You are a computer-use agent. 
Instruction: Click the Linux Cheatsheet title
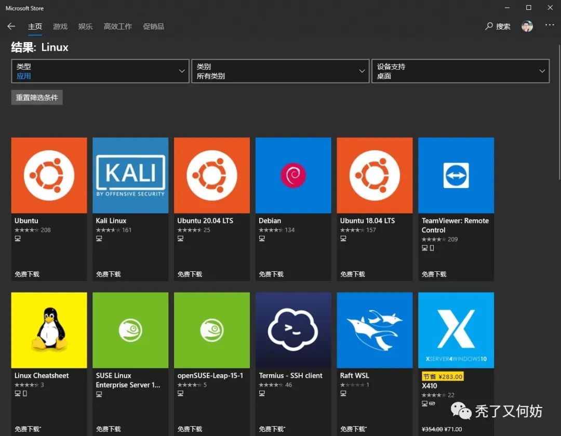[42, 376]
